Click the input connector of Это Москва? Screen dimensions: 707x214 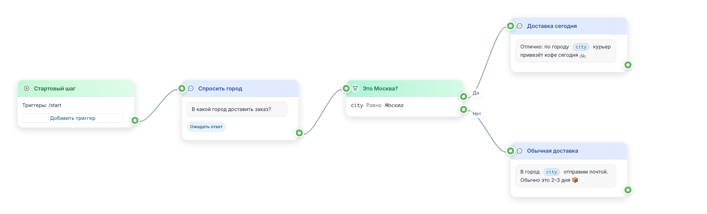point(346,88)
